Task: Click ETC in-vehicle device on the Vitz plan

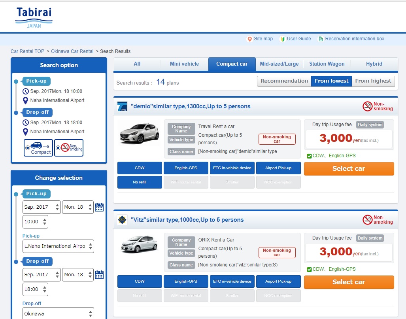Action: pos(232,281)
